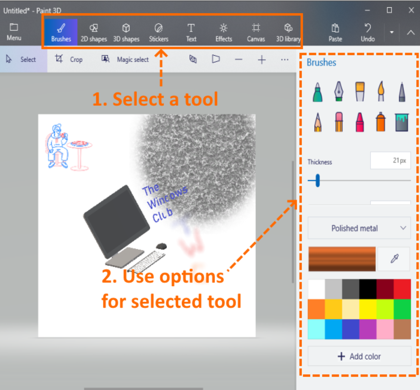Viewport: 420px width, 390px height.
Task: Choose the brown color swatch
Action: click(x=402, y=329)
